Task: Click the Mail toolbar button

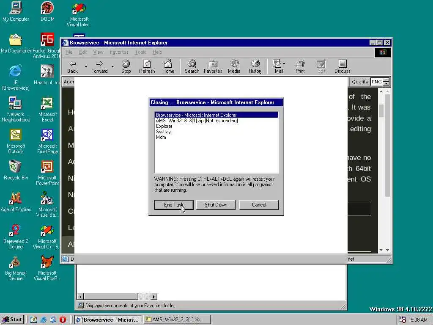Action: pyautogui.click(x=279, y=67)
